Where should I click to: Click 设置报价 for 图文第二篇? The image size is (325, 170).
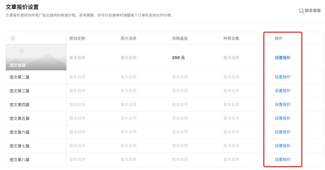pyautogui.click(x=282, y=77)
